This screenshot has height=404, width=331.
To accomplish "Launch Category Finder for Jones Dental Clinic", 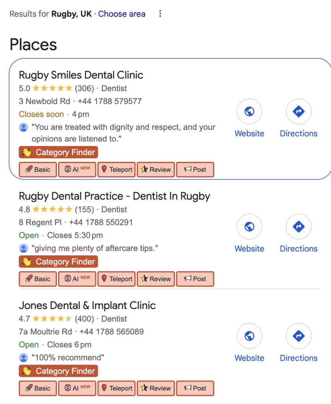I will pyautogui.click(x=58, y=371).
